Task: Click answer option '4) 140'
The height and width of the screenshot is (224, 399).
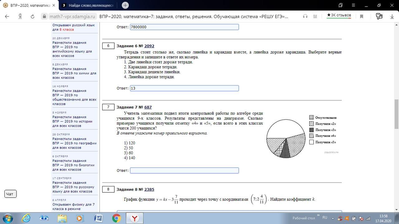Action: coord(129,158)
